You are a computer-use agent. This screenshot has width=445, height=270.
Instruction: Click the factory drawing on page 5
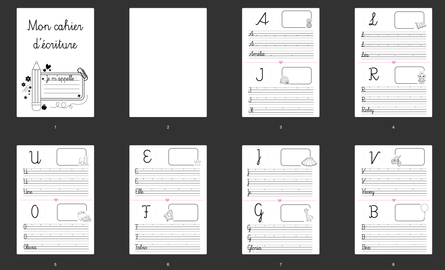(83, 161)
